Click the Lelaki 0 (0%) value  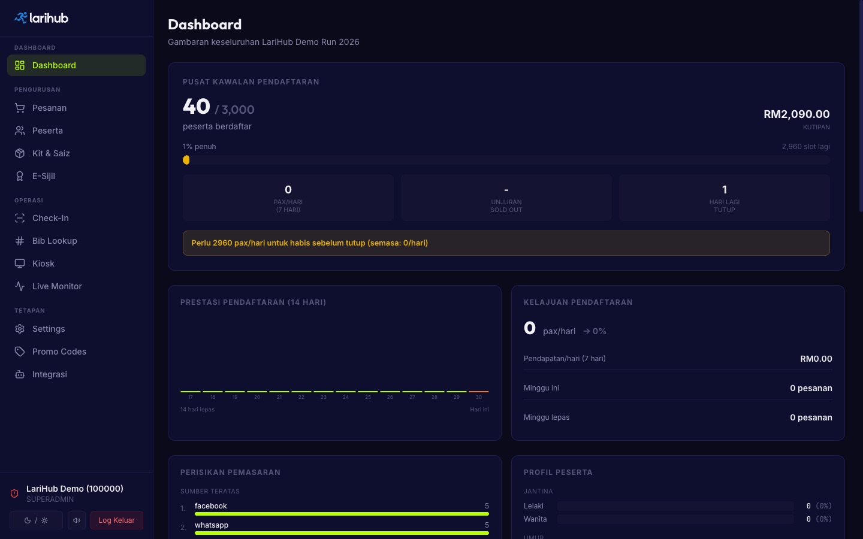(x=819, y=506)
